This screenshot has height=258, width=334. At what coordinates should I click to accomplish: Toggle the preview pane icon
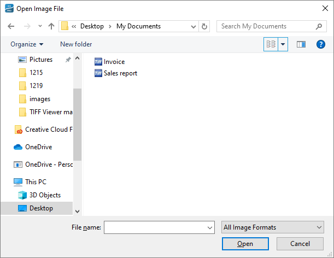(x=301, y=44)
